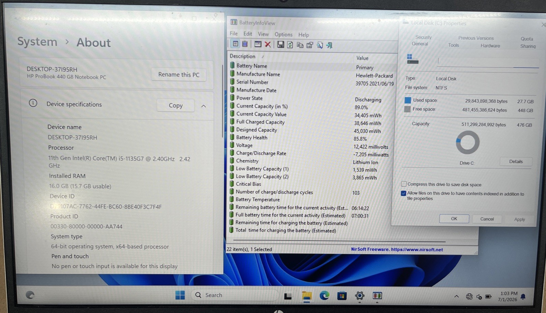Open Task View from taskbar
The width and height of the screenshot is (546, 313).
[288, 296]
